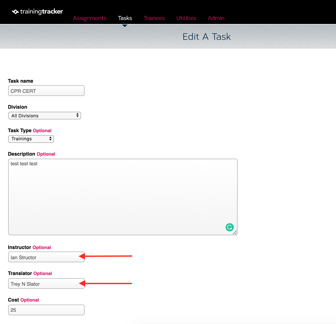Click the Description label
336x324 pixels.
(22, 154)
